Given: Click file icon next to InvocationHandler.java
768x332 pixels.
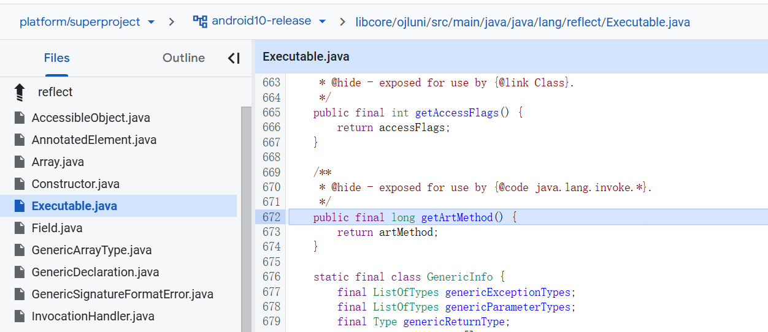Looking at the screenshot, I should pyautogui.click(x=20, y=316).
